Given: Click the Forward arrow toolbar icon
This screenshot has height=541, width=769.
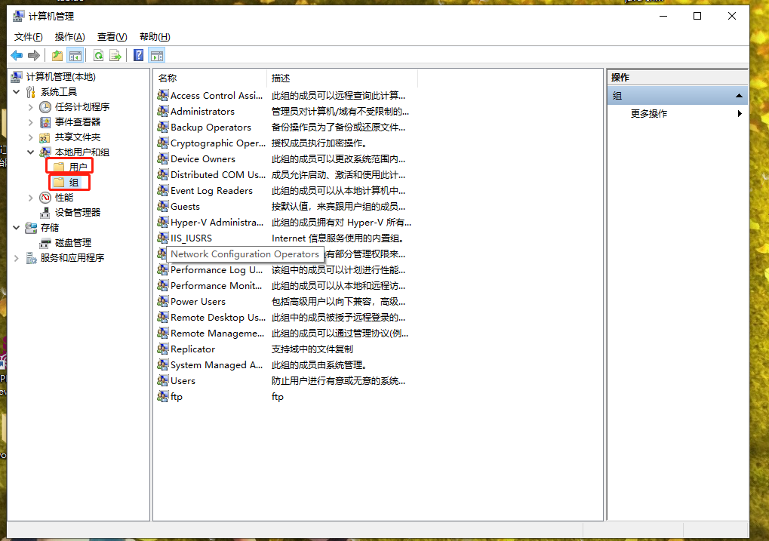Looking at the screenshot, I should point(34,55).
